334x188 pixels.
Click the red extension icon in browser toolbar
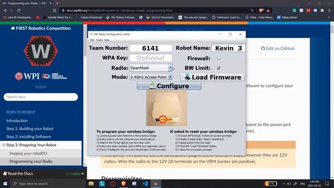point(308,10)
